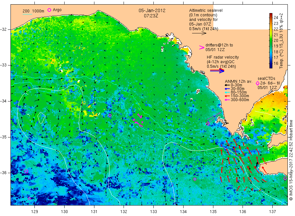This screenshot has height=216, width=295.
Task: Click the 133 longitude axis label
Action: click(153, 212)
